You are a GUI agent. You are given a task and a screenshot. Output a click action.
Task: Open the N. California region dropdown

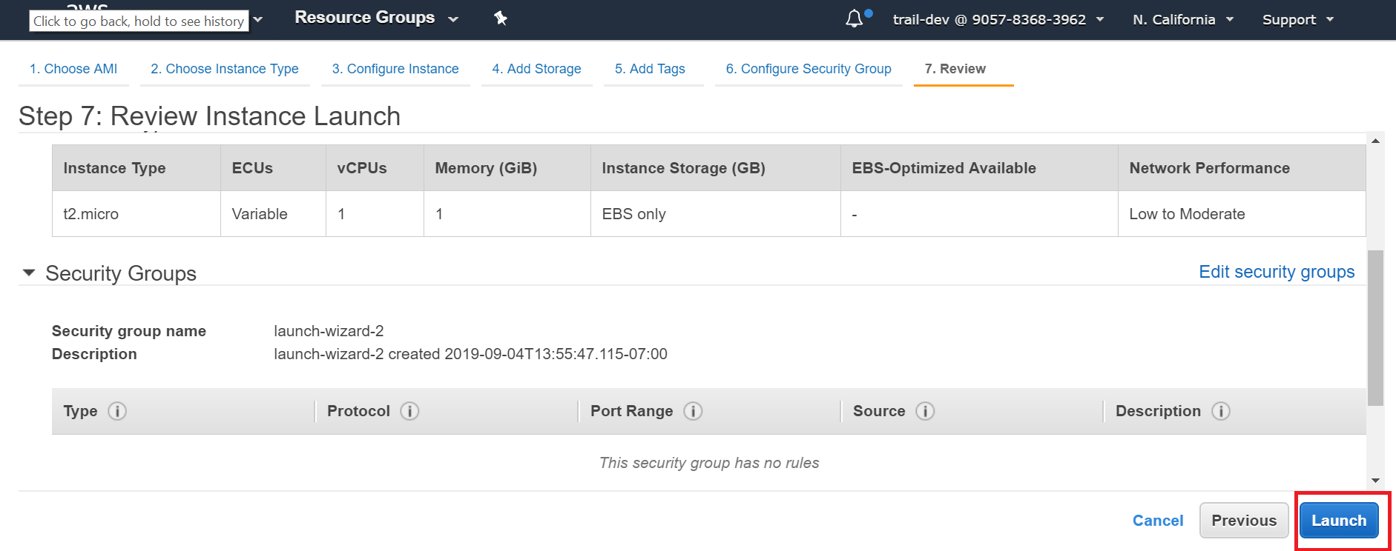1182,20
